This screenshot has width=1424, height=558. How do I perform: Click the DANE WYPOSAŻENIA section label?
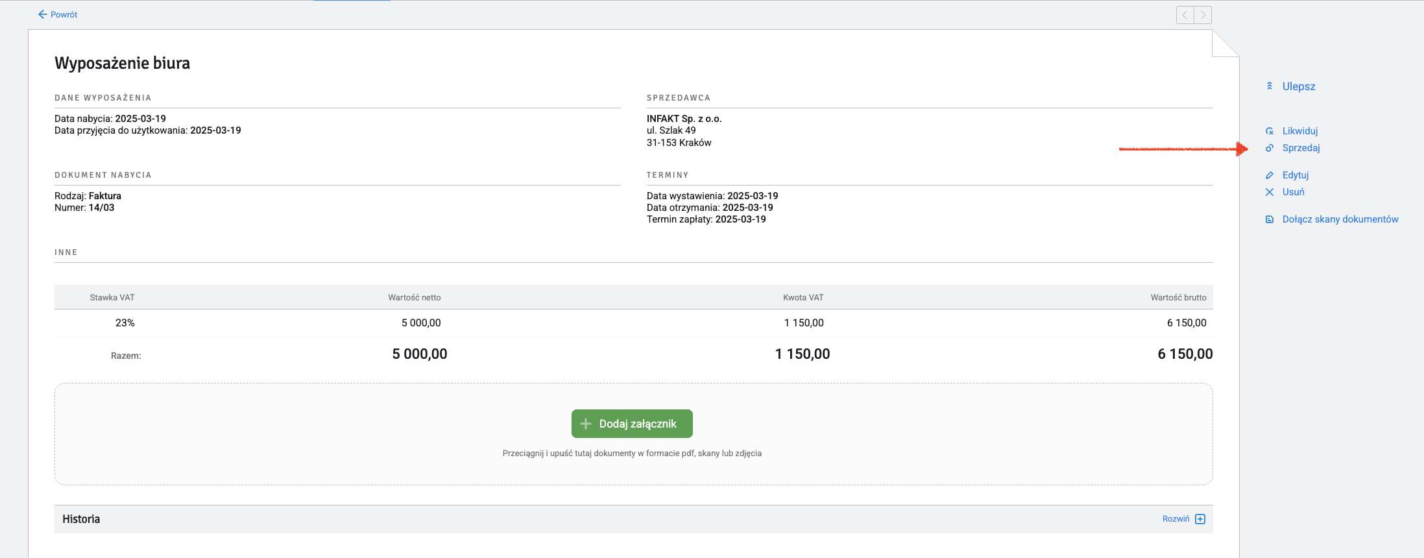click(x=103, y=98)
